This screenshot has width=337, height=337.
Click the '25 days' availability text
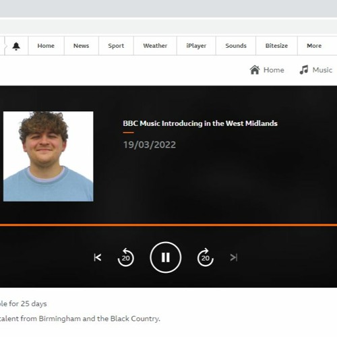[34, 304]
